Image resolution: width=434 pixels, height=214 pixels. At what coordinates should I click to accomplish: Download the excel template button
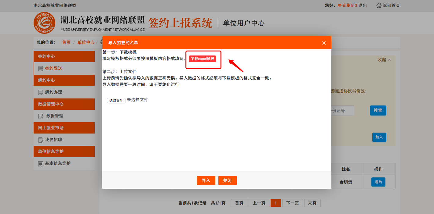tap(202, 59)
